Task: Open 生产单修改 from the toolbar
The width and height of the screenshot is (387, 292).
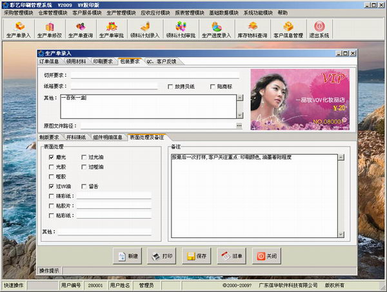Action: click(x=49, y=30)
